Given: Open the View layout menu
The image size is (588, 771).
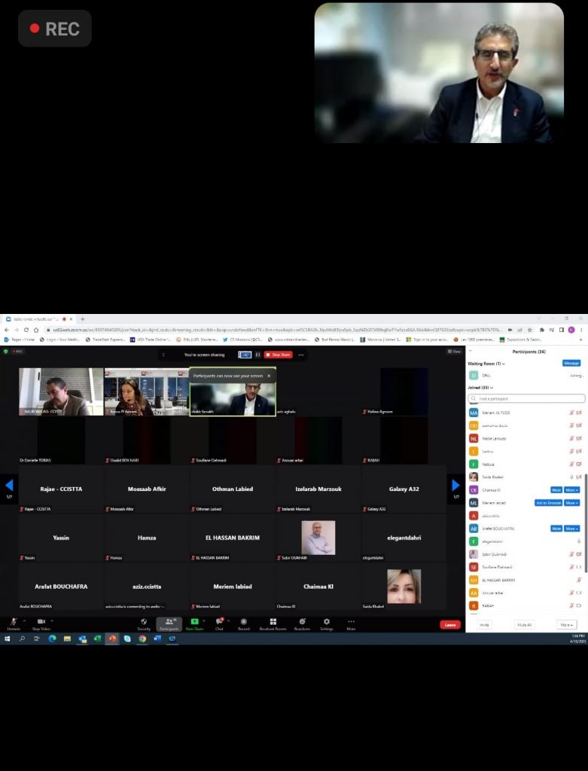Looking at the screenshot, I should click(x=454, y=351).
